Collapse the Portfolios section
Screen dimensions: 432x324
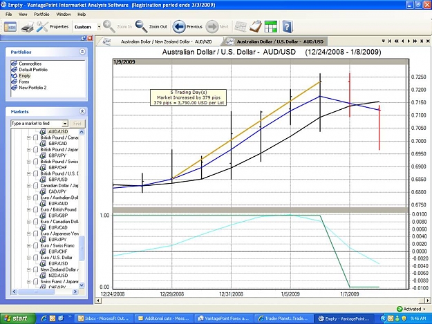82,52
